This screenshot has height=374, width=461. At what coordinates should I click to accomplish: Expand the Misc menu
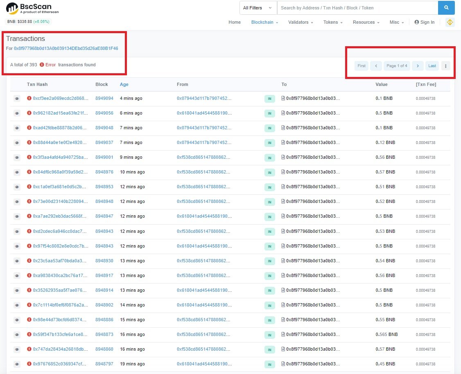pyautogui.click(x=397, y=22)
